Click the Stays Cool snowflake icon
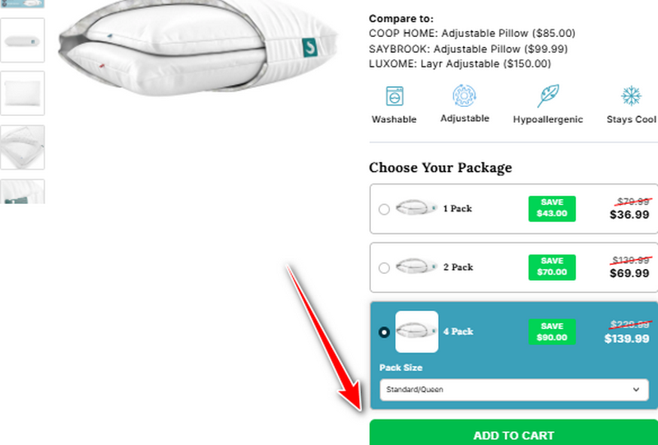The height and width of the screenshot is (445, 658). tap(631, 95)
